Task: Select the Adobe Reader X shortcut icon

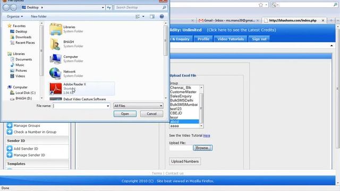Action: point(55,89)
